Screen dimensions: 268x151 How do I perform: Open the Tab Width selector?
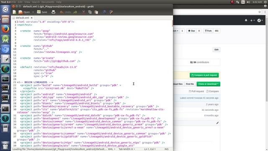(x=126, y=149)
